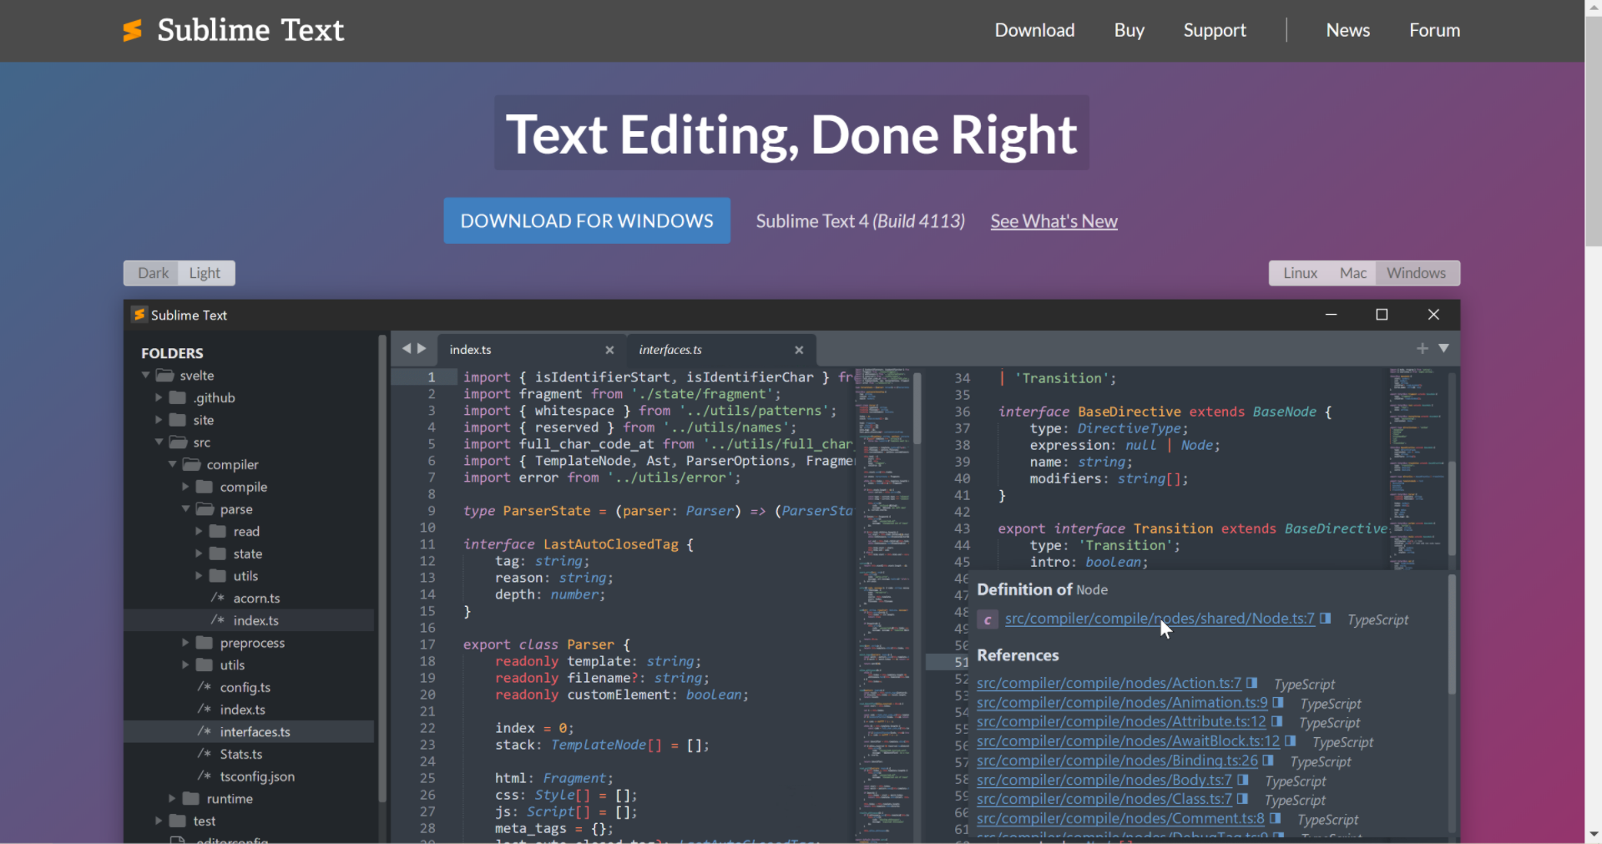Expand the site folder
This screenshot has height=844, width=1602.
(x=159, y=420)
